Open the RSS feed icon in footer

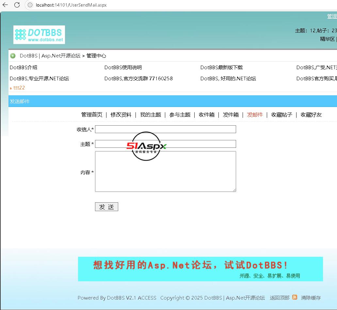[295, 297]
